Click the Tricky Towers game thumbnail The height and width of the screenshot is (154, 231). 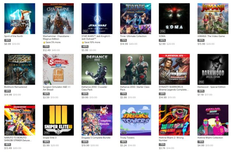(x=135, y=120)
